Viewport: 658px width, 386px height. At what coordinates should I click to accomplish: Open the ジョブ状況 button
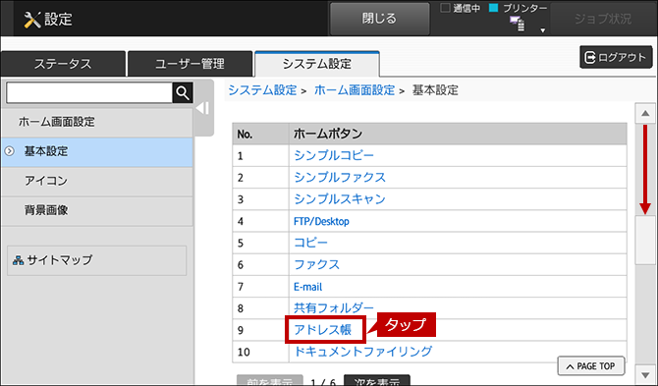[603, 19]
